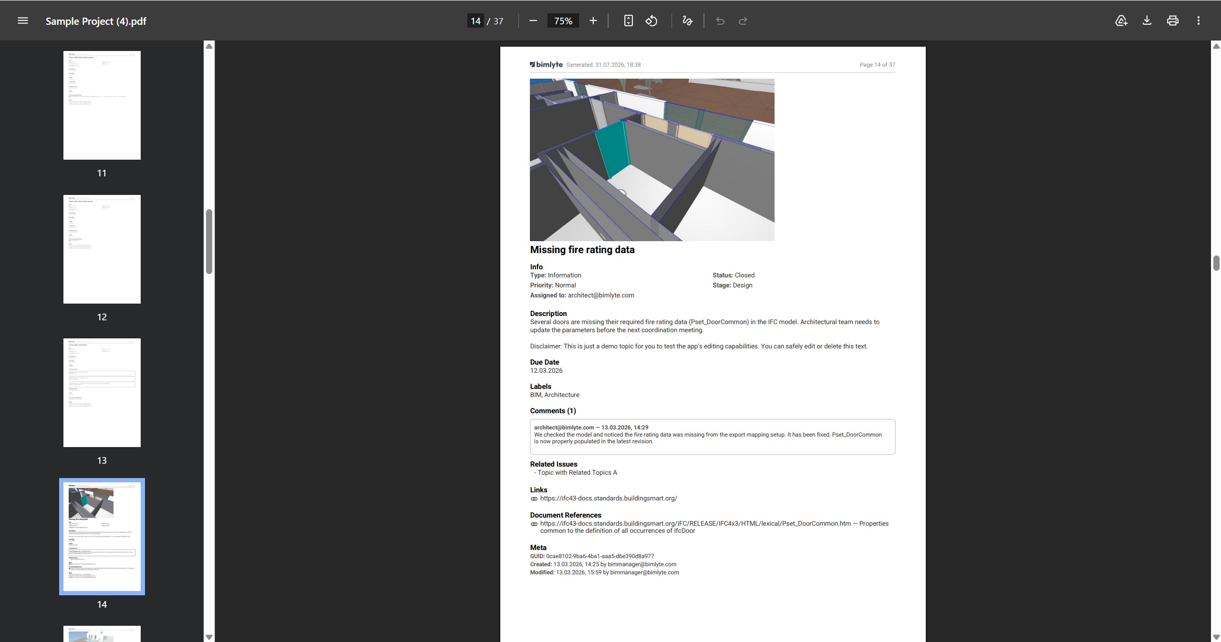Click the 'Stage: Design' text
The height and width of the screenshot is (642, 1221).
coord(733,285)
